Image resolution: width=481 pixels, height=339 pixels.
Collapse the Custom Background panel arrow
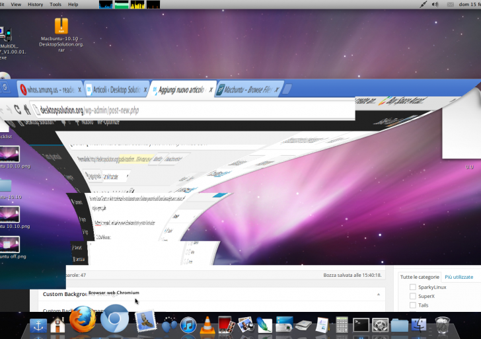[379, 294]
